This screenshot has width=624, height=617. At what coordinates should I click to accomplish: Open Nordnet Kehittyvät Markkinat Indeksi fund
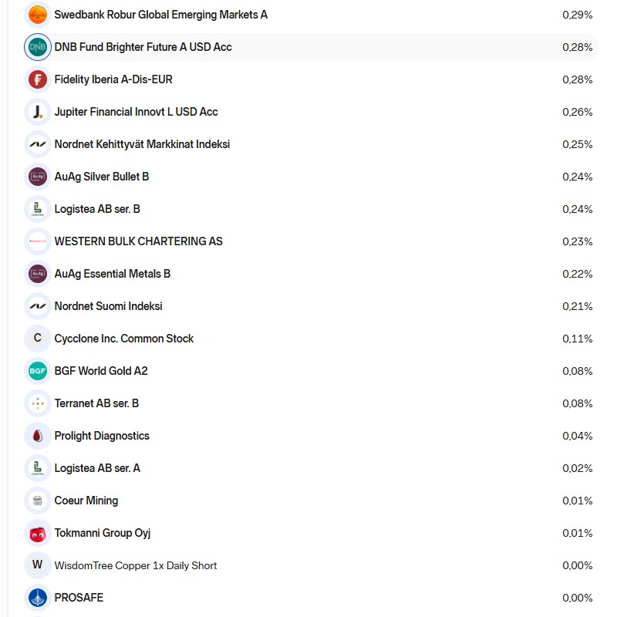(142, 144)
